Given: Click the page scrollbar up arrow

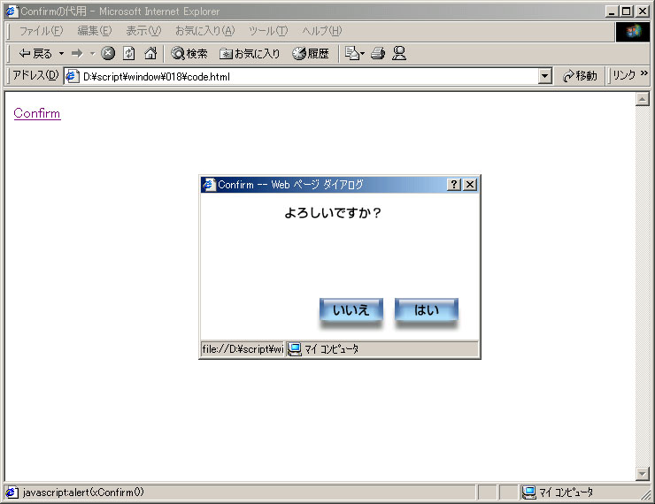Looking at the screenshot, I should click(642, 99).
